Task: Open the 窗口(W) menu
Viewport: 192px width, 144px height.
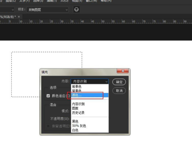Action: (x=91, y=1)
